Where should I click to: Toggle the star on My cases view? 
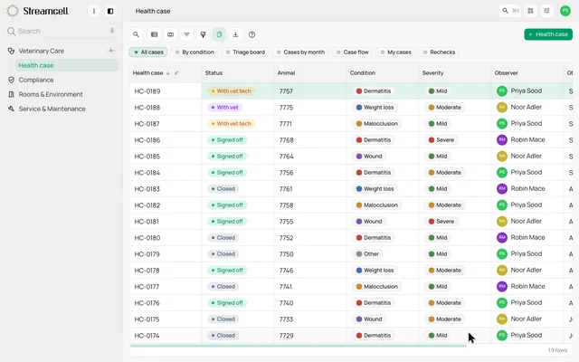pos(383,52)
